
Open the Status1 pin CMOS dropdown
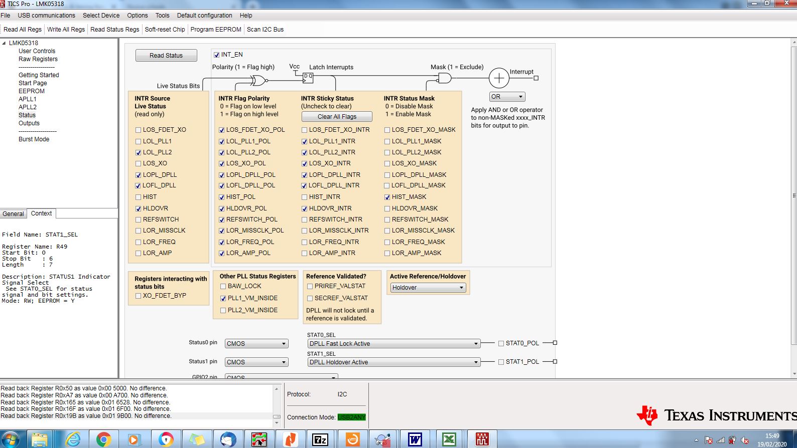256,362
